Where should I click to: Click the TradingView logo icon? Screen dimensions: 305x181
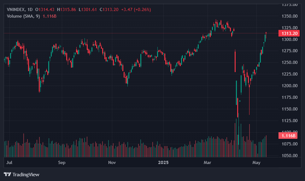7,174
